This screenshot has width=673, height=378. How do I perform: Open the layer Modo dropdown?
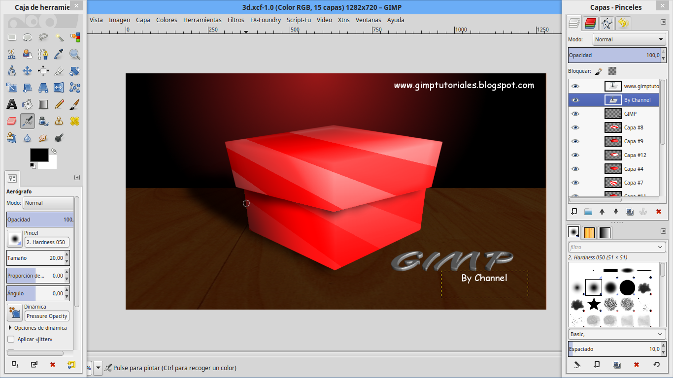point(629,39)
